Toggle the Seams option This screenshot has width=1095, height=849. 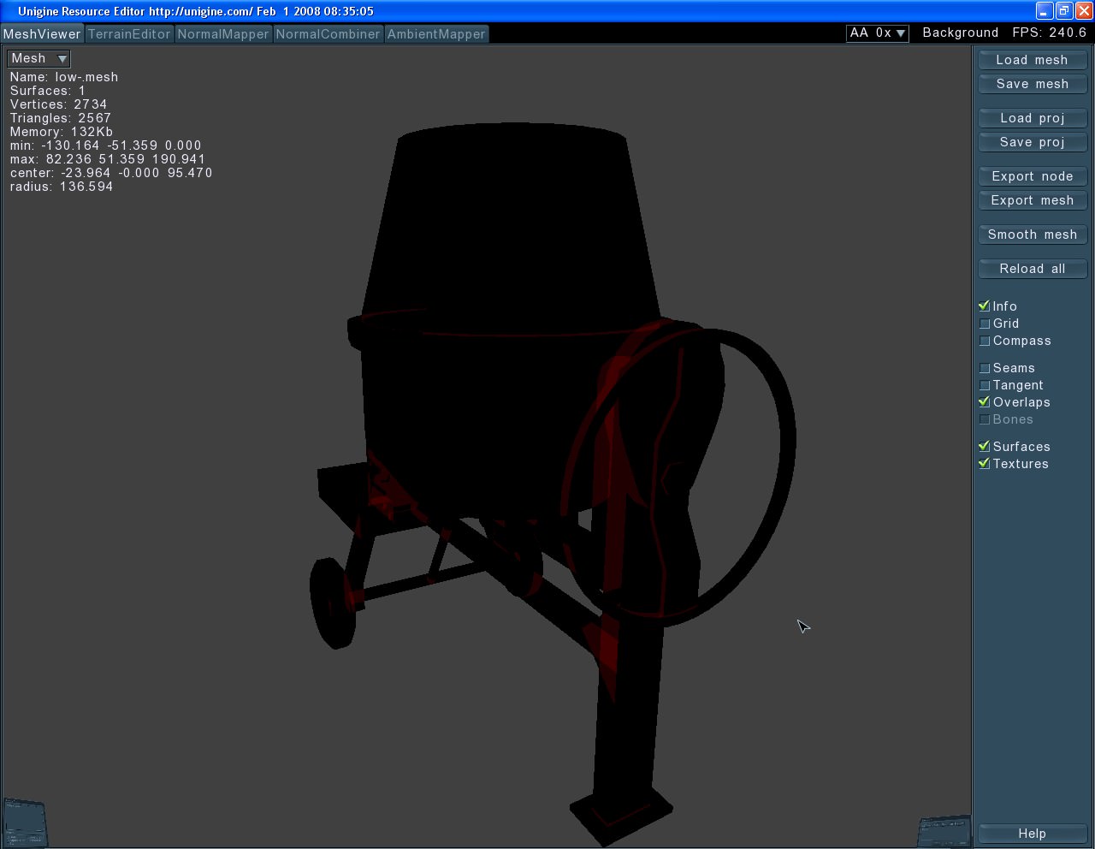pos(985,368)
